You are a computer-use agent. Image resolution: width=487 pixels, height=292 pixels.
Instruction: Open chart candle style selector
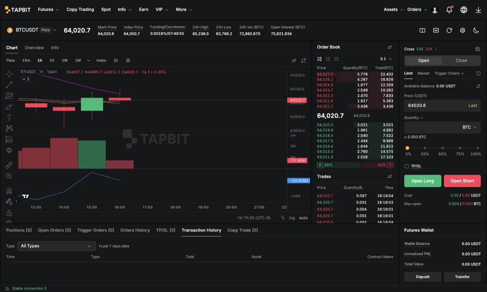[116, 60]
